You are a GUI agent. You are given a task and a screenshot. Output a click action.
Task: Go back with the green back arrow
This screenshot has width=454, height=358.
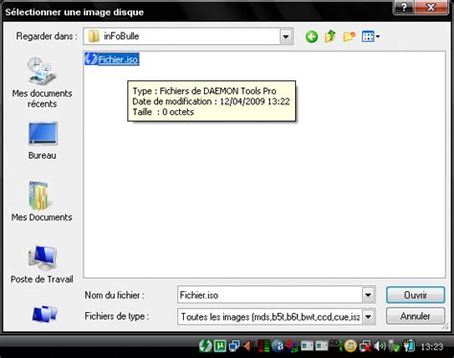pos(311,36)
